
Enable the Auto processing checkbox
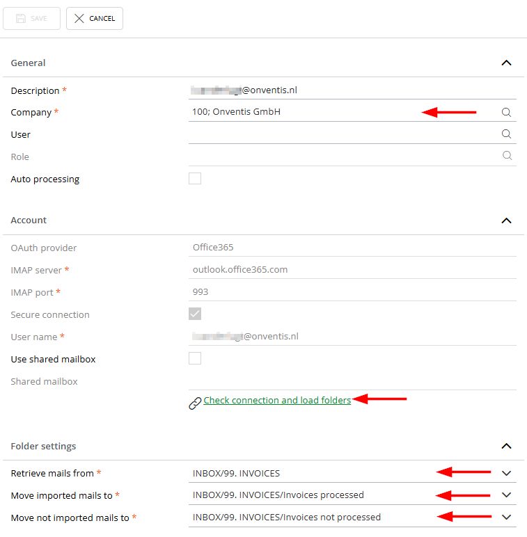tap(195, 179)
